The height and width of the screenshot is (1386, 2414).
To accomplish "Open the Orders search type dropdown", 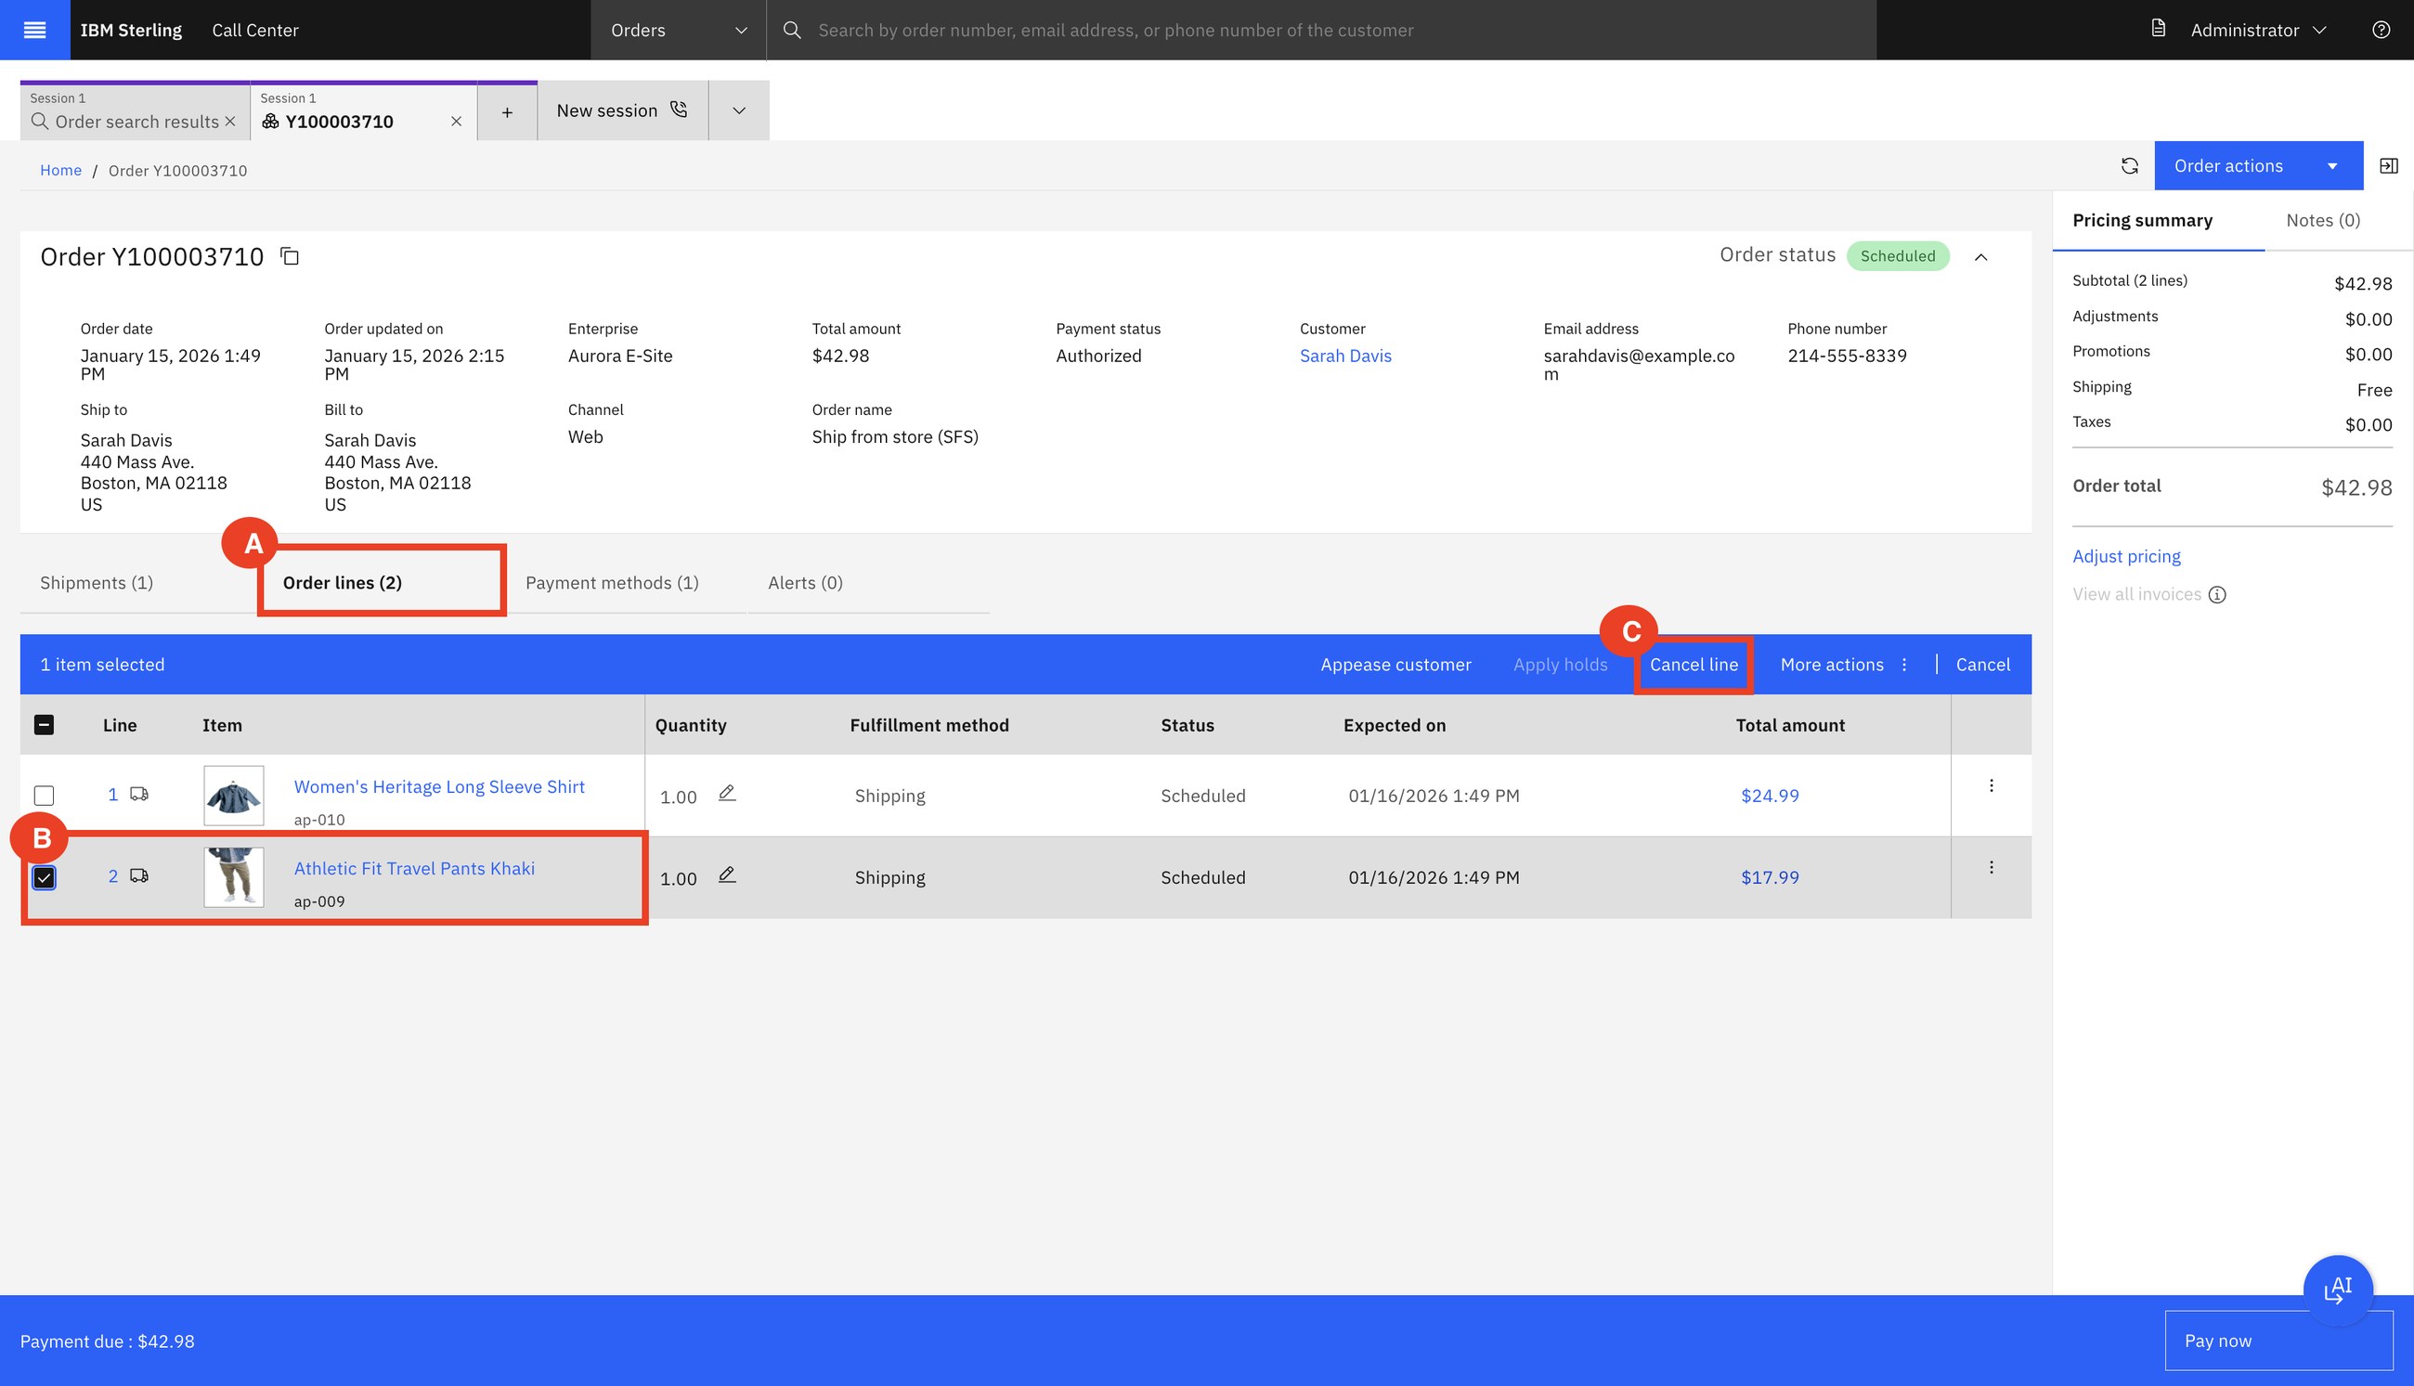I will tap(678, 30).
